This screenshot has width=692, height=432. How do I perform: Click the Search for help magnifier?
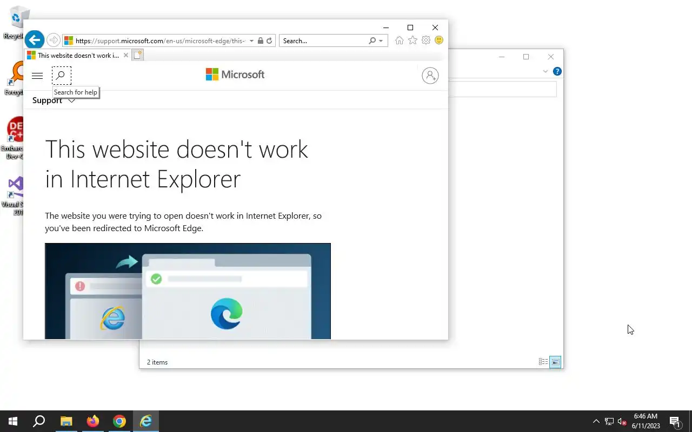pos(61,76)
